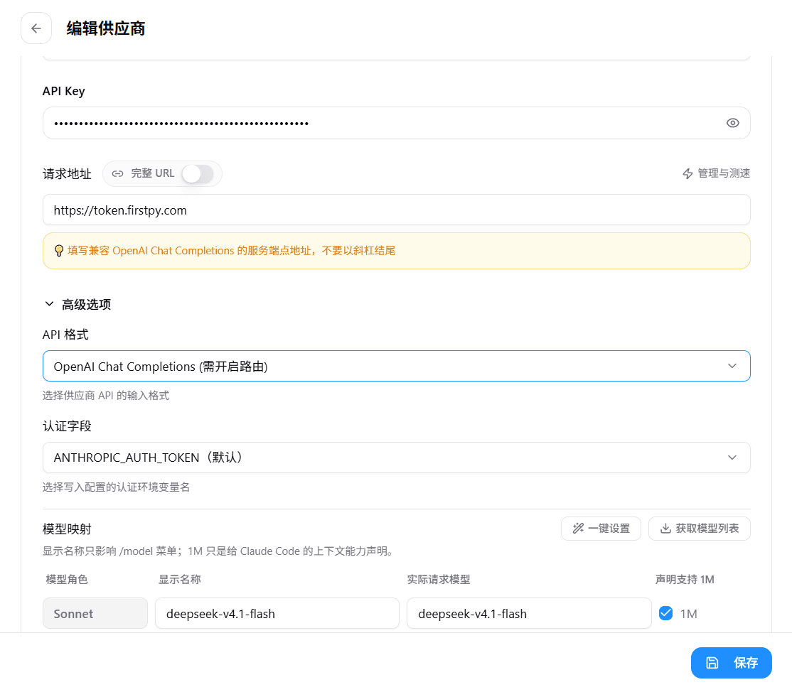
Task: Click the 模型映射 heading text
Action: pos(67,529)
